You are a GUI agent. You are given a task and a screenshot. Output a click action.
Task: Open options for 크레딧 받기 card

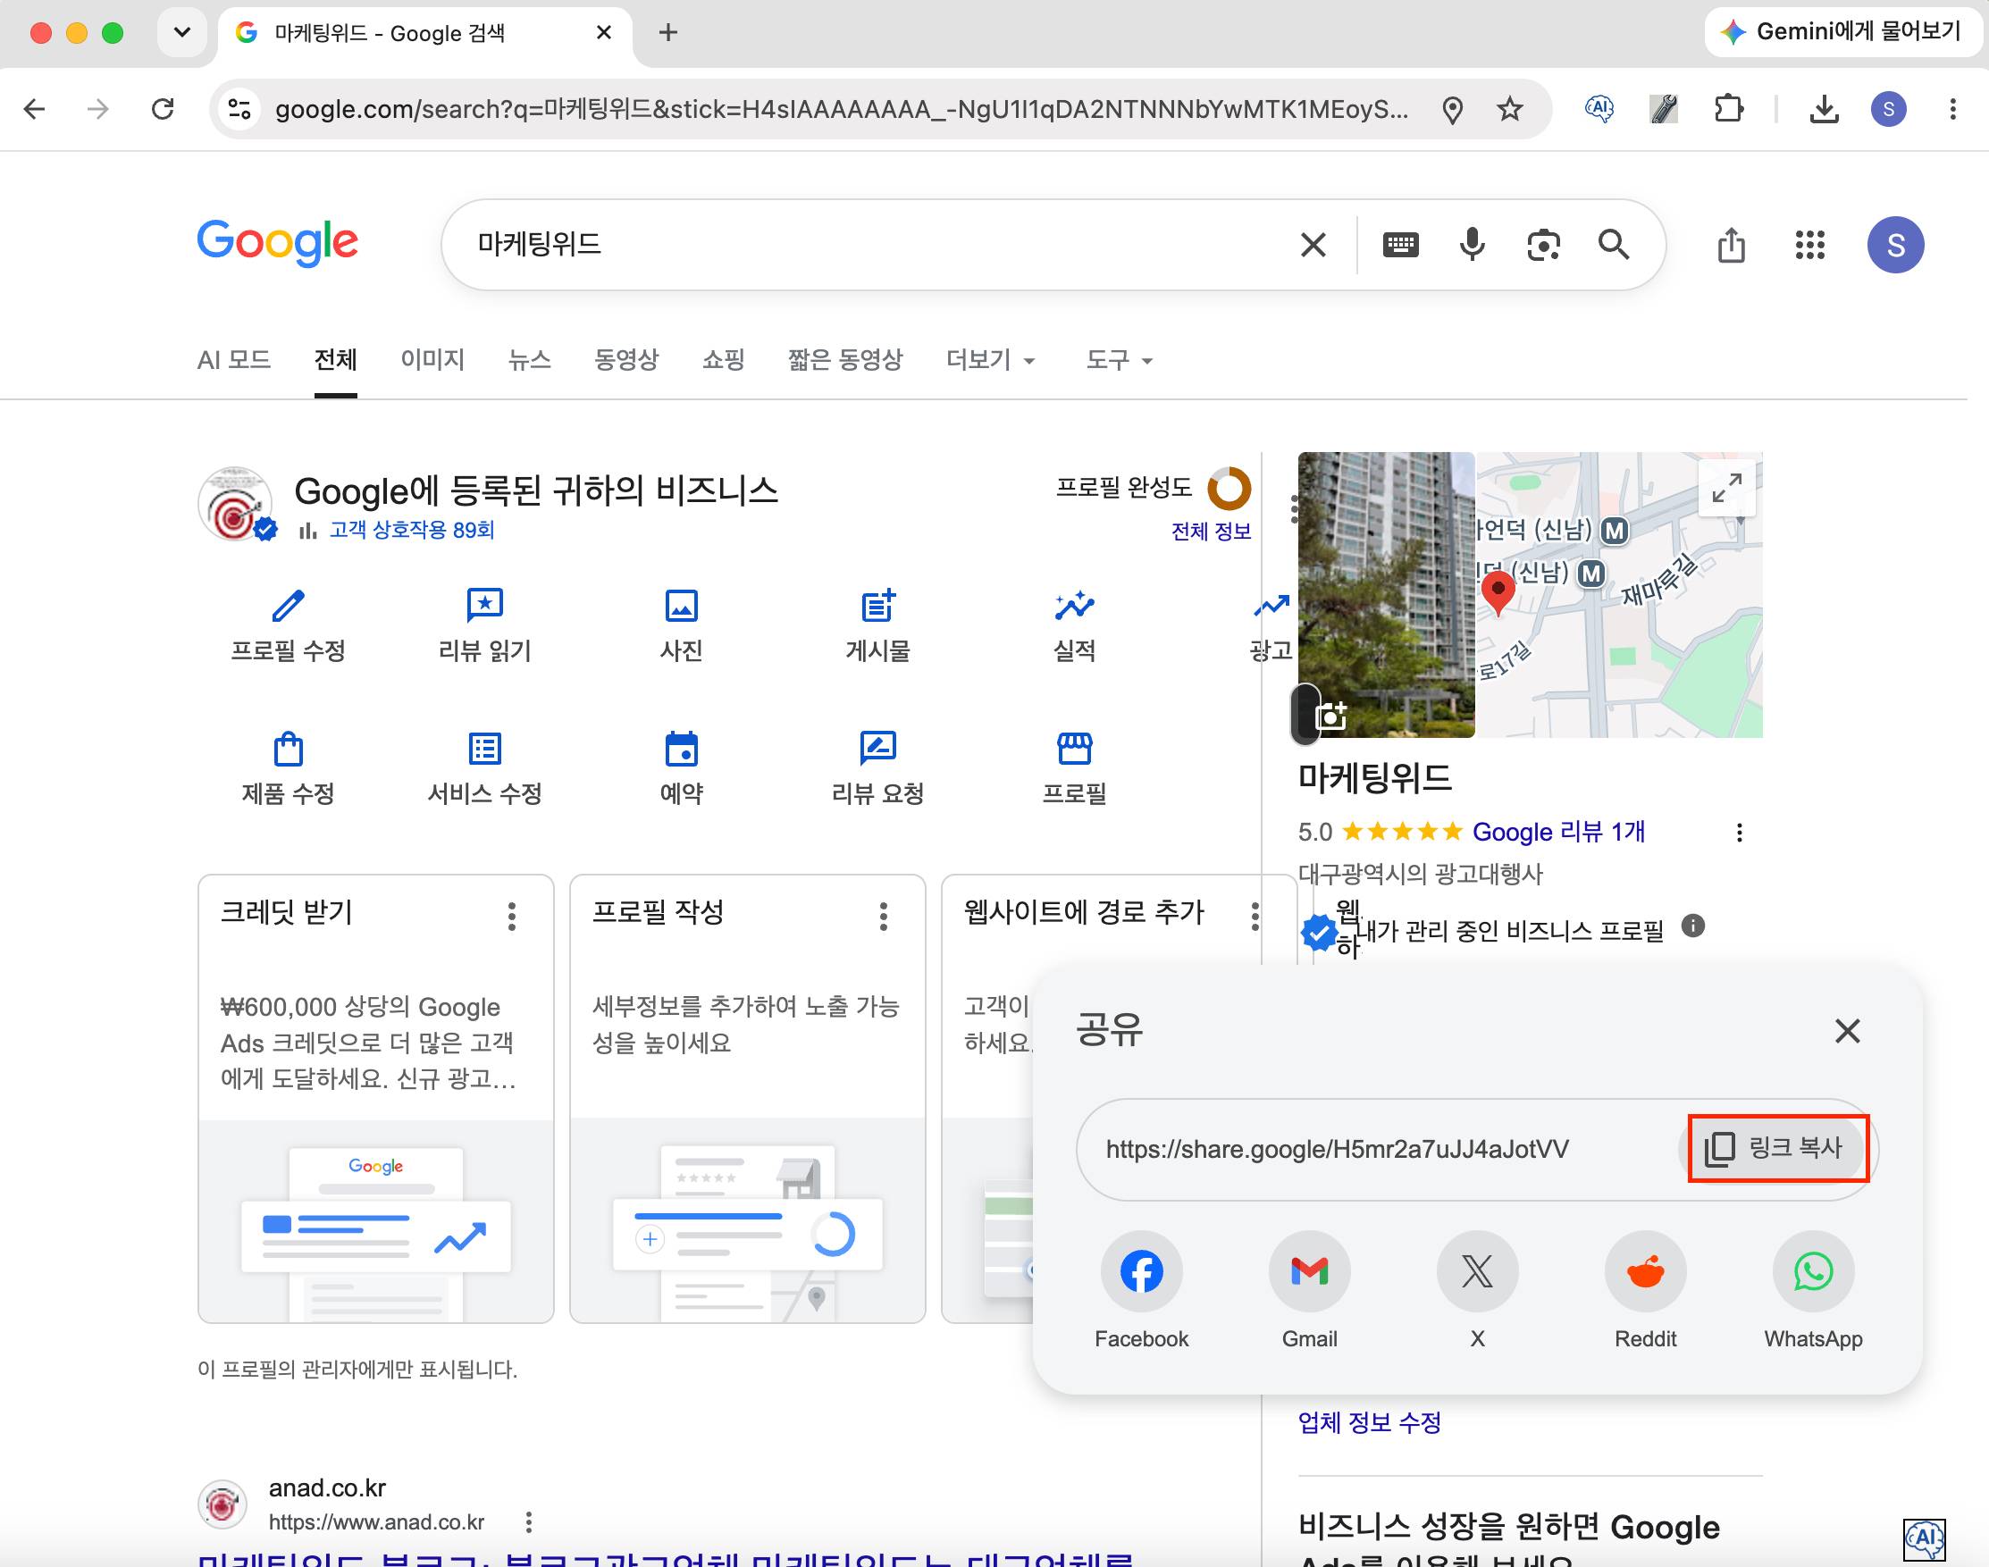click(512, 916)
